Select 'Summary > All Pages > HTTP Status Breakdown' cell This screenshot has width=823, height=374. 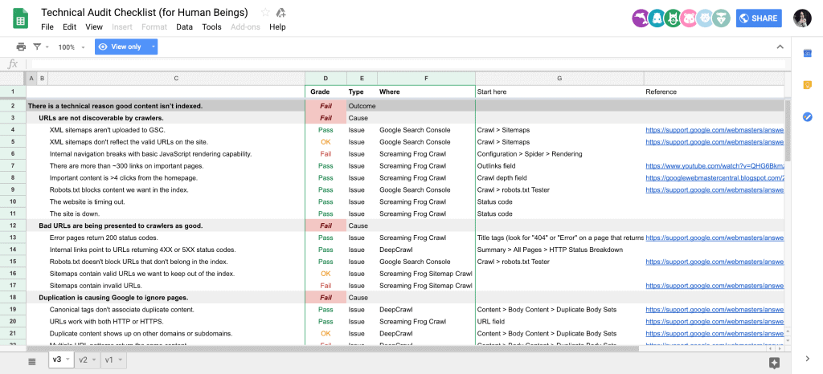tap(559, 250)
